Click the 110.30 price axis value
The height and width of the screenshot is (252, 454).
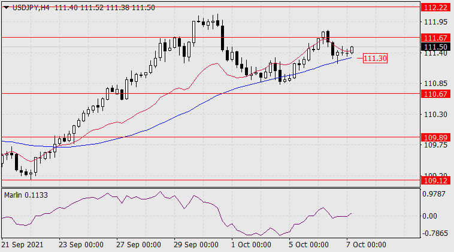pyautogui.click(x=435, y=115)
